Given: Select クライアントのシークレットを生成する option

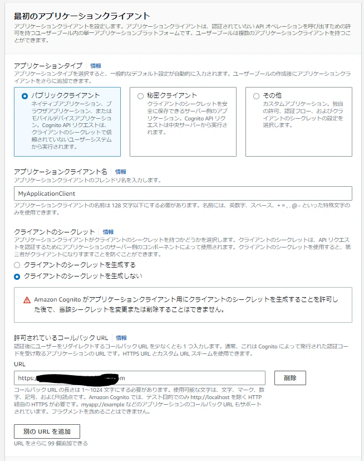Looking at the screenshot, I should click(17, 265).
